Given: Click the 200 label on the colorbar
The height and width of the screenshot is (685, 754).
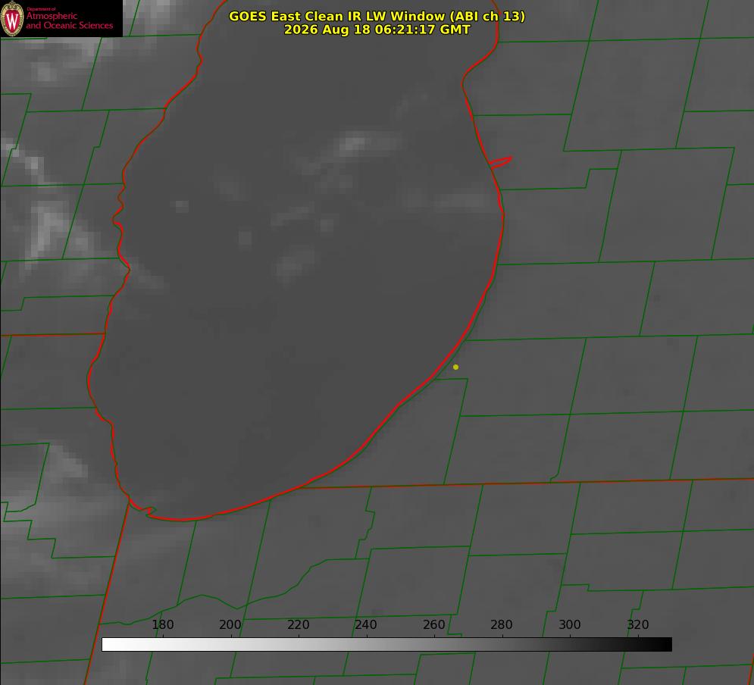Looking at the screenshot, I should click(x=230, y=624).
